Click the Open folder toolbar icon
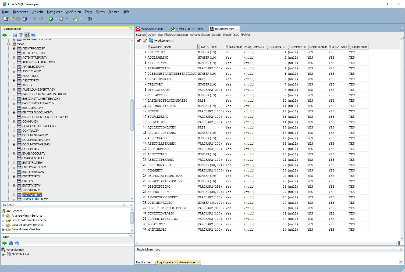 [x=12, y=19]
